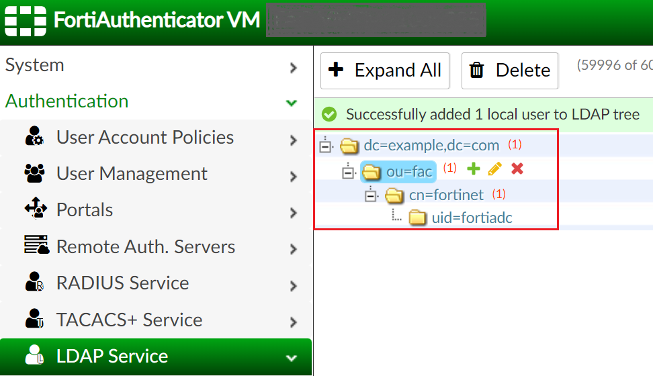Open the TACACS+ Service menu
The height and width of the screenshot is (376, 653).
click(129, 320)
